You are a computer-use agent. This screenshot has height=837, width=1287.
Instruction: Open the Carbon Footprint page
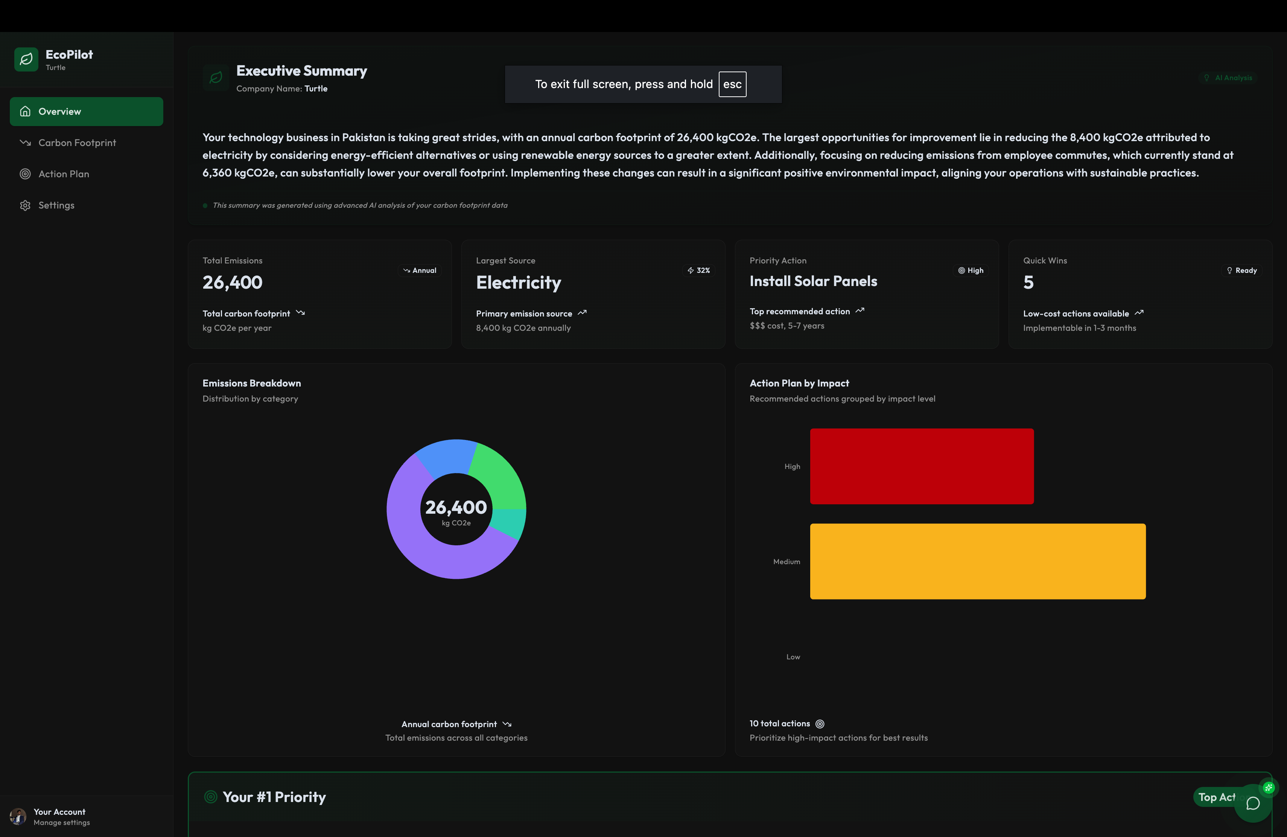(x=77, y=143)
